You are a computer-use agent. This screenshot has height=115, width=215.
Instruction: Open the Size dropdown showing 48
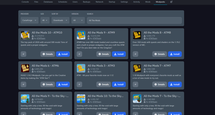(45, 20)
